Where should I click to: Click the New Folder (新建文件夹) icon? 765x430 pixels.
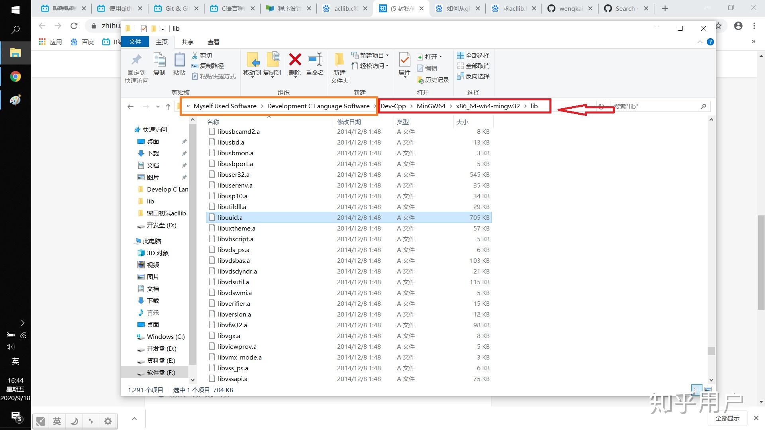click(339, 60)
